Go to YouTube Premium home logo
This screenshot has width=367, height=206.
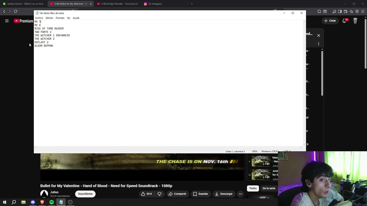pyautogui.click(x=24, y=21)
